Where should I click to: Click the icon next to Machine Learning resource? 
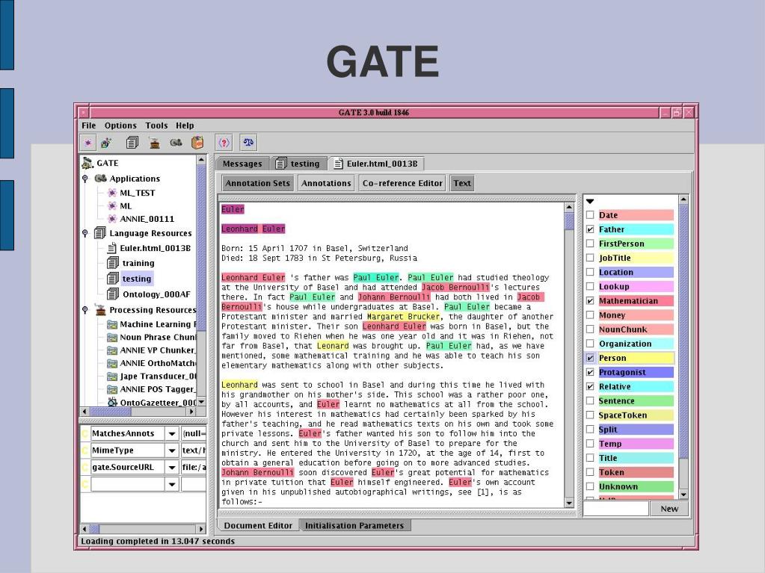click(x=112, y=324)
